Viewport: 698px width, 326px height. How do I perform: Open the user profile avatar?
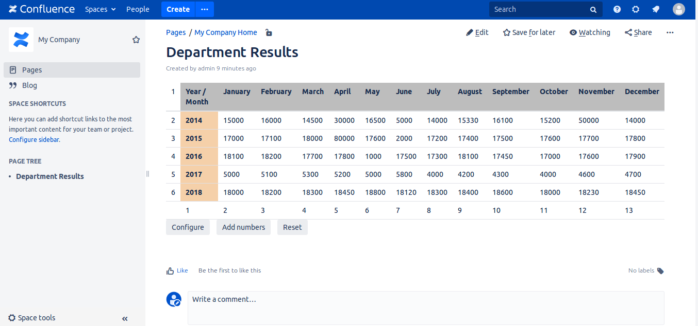tap(679, 9)
